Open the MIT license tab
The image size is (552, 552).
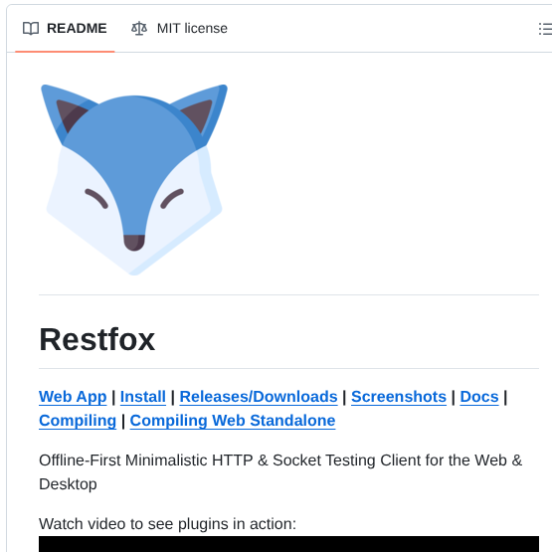179,29
